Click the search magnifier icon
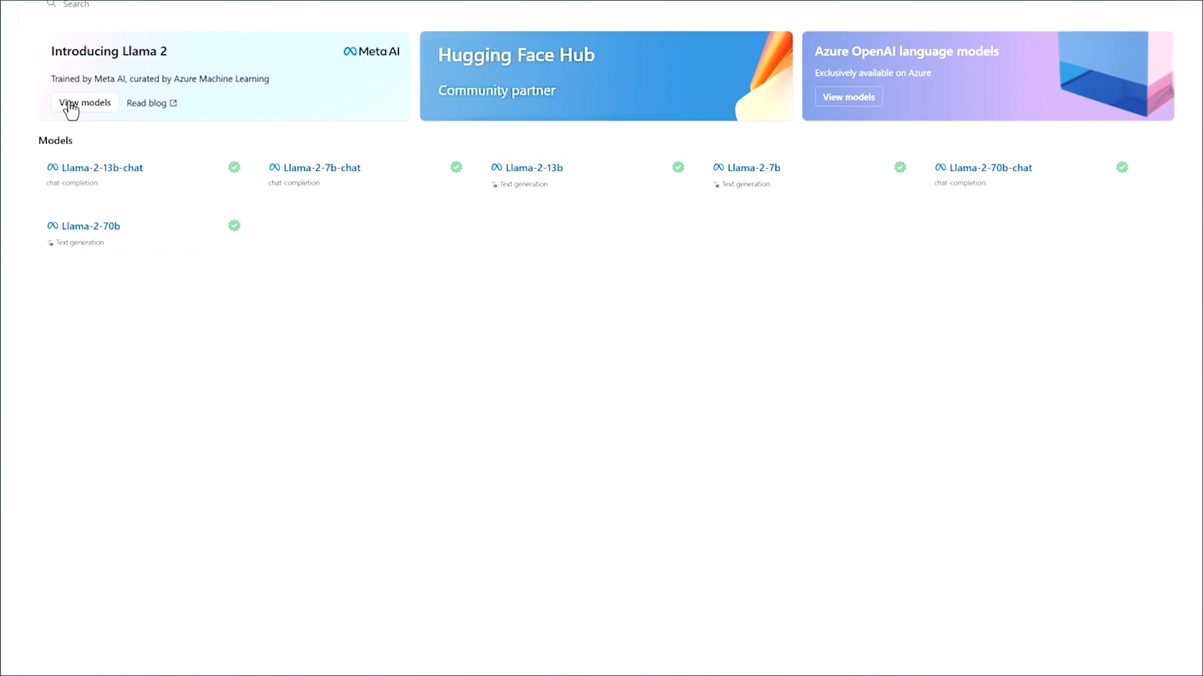Image resolution: width=1203 pixels, height=676 pixels. tap(51, 4)
